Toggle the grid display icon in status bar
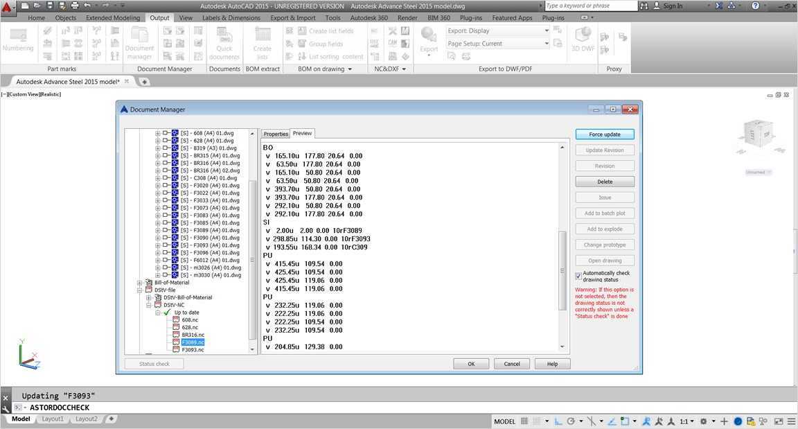 pyautogui.click(x=524, y=421)
